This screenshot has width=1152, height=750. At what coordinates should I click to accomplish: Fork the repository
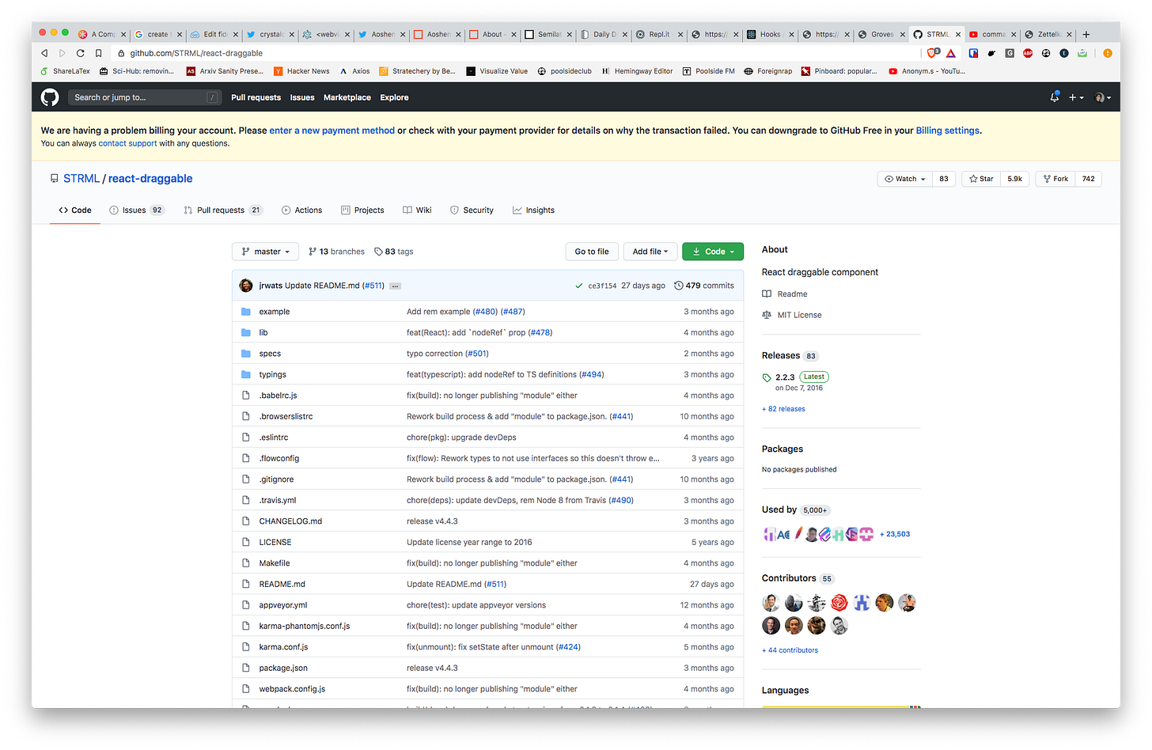(x=1055, y=179)
